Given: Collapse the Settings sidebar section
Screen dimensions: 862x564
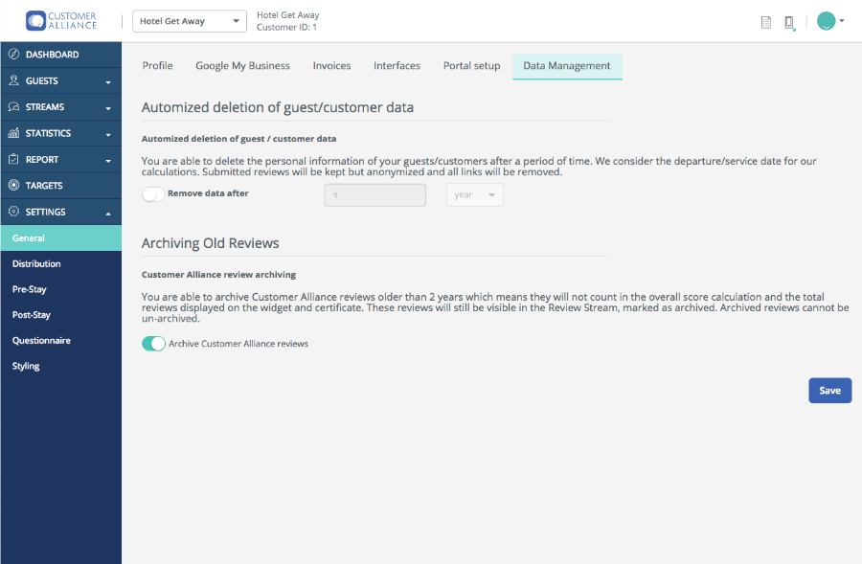Looking at the screenshot, I should pyautogui.click(x=61, y=212).
